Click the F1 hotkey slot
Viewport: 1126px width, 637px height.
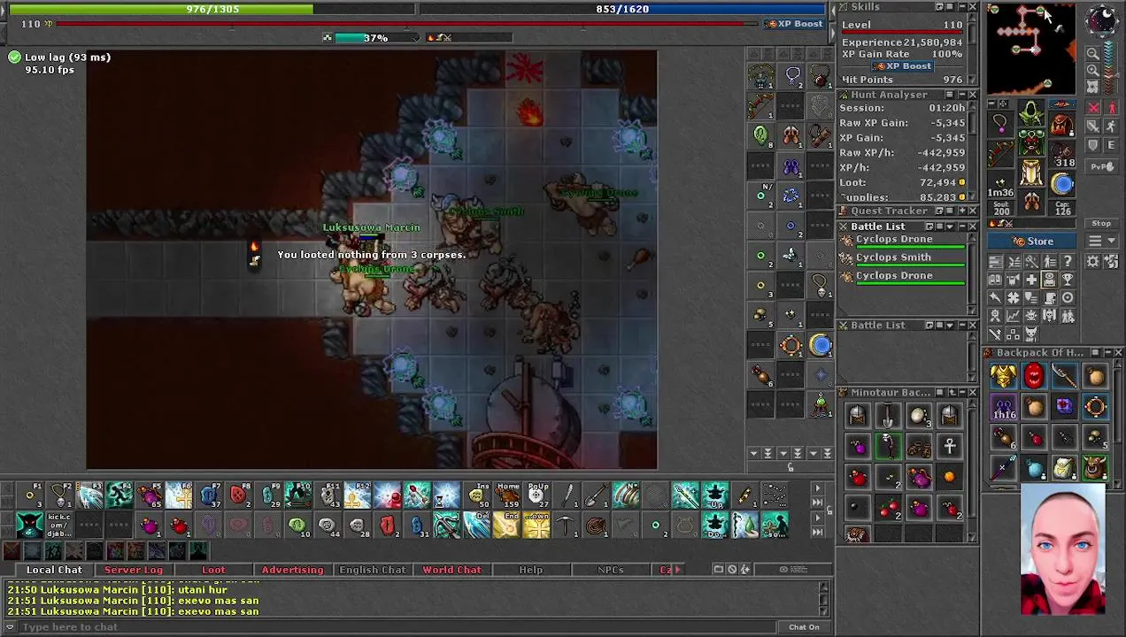pyautogui.click(x=30, y=495)
